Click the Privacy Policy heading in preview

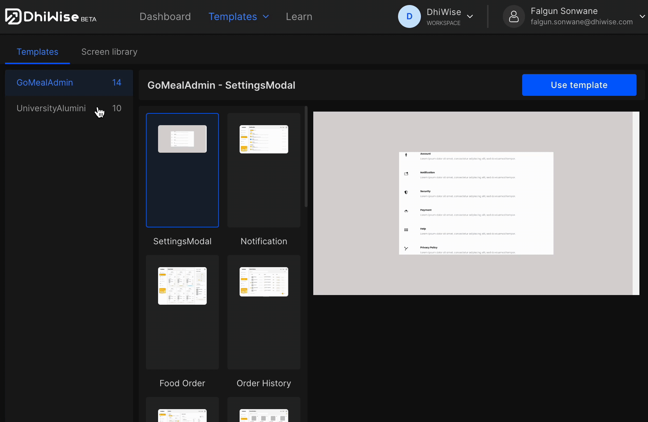429,247
